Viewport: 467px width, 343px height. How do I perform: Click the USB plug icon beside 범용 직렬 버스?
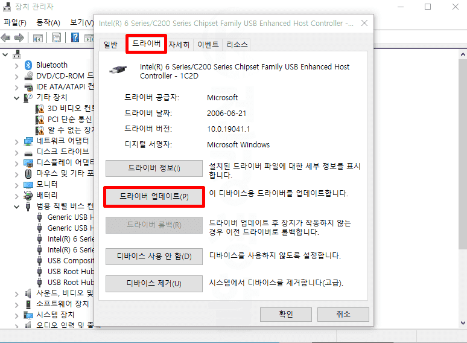(x=28, y=206)
